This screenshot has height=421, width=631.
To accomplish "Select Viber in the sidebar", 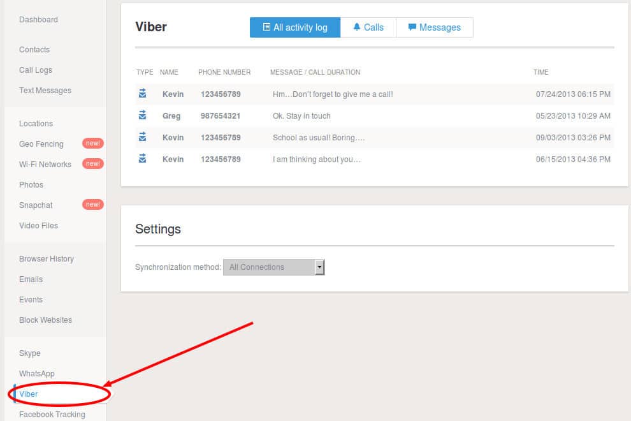I will click(x=29, y=394).
